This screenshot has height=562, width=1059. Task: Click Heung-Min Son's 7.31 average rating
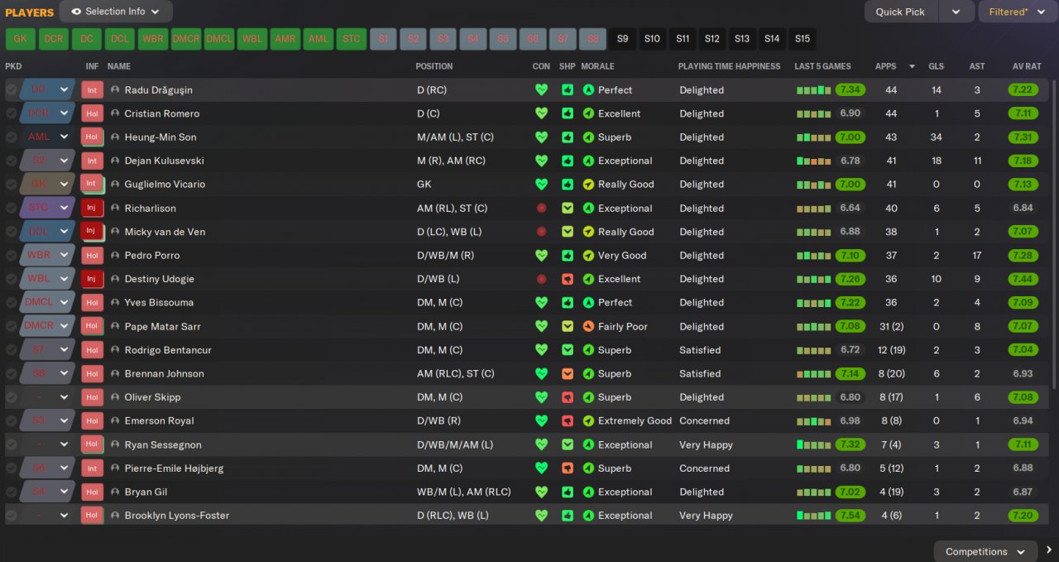coord(1023,137)
